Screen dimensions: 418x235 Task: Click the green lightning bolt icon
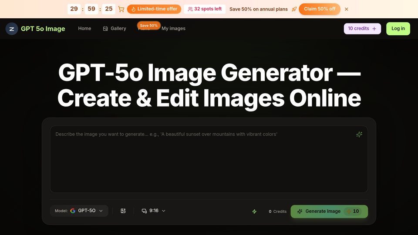click(x=254, y=211)
